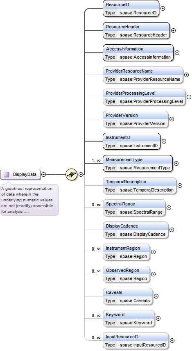Viewport: 192px width, 351px height.
Task: Select the ProviderVersion element name
Action: tap(122, 116)
